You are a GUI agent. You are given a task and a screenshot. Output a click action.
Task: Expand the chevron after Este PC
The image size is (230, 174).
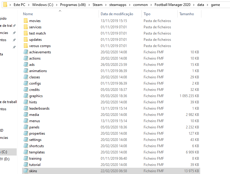pos(29,5)
